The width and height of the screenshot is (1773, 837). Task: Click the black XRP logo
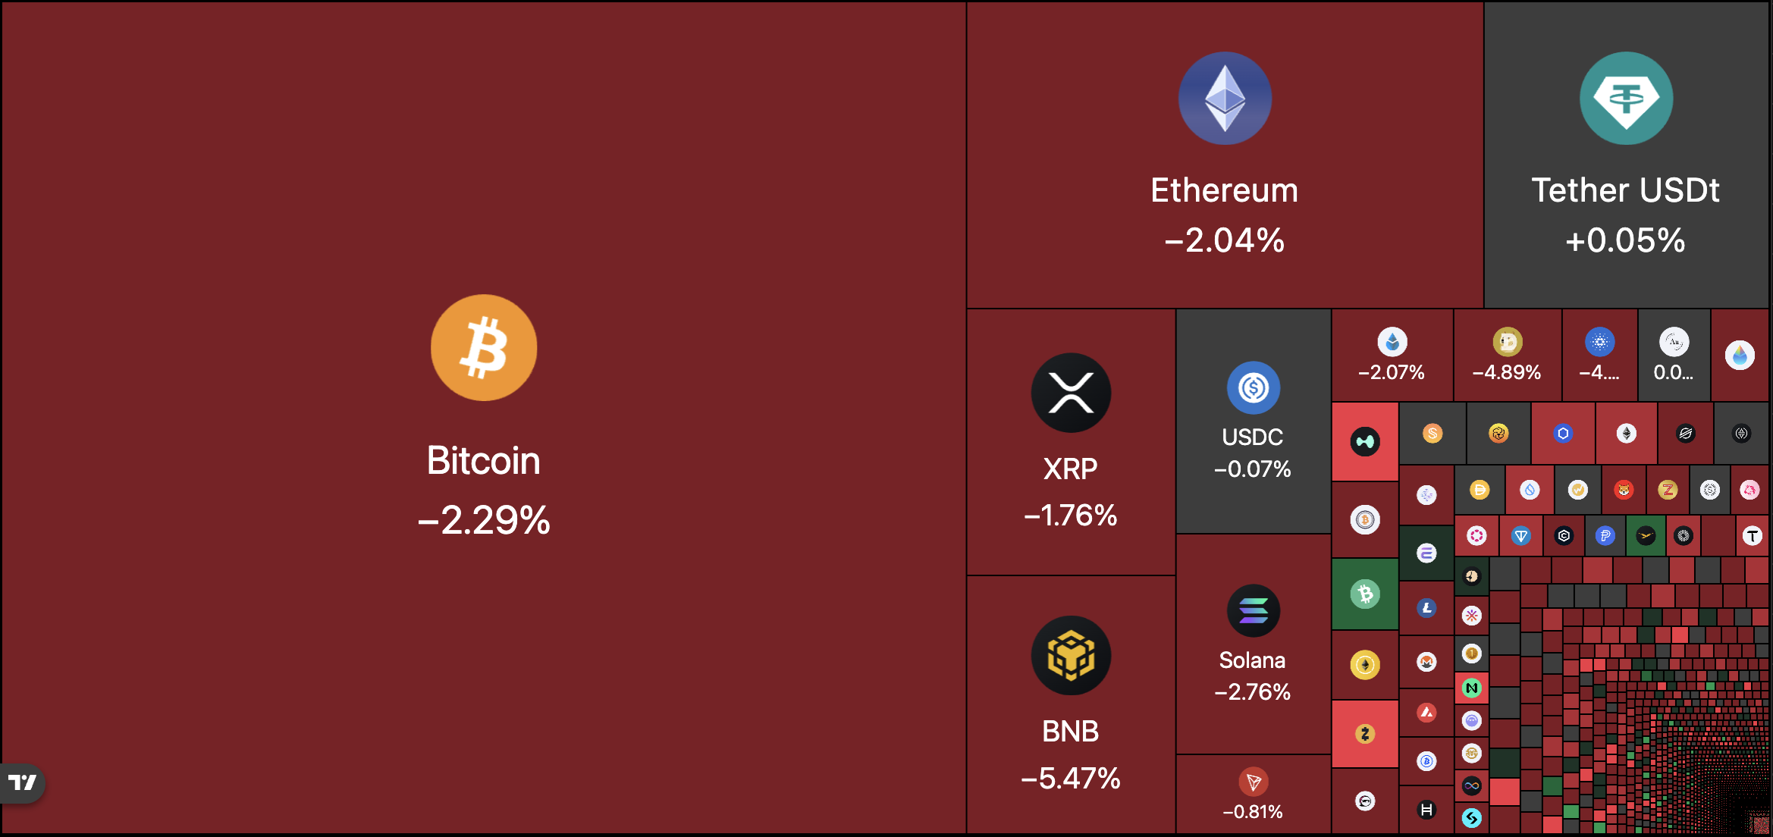(x=1071, y=393)
